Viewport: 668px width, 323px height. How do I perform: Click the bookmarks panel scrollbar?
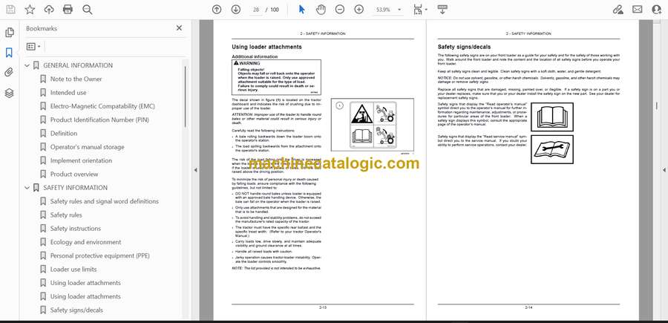(185, 96)
